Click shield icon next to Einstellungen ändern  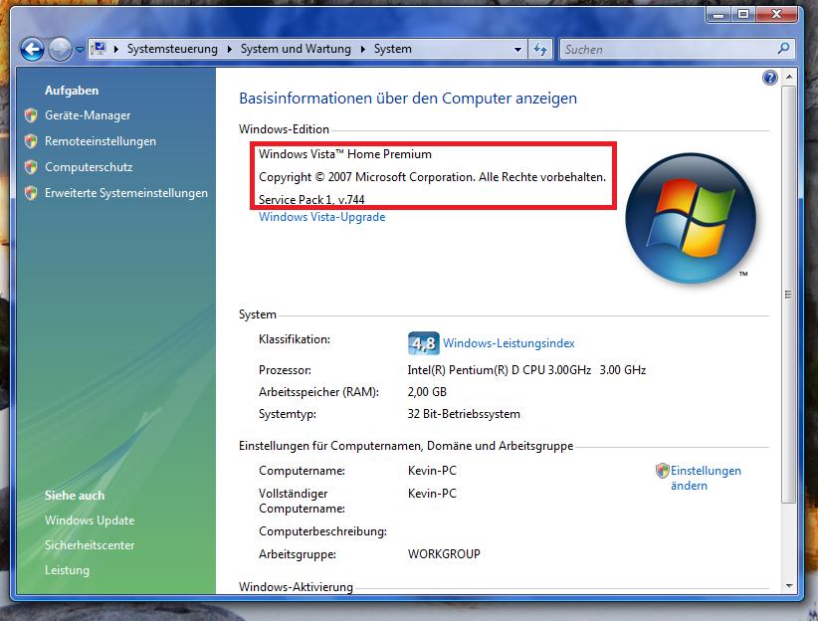point(663,471)
